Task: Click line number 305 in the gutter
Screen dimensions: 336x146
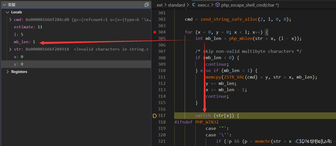Action: pos(161,38)
